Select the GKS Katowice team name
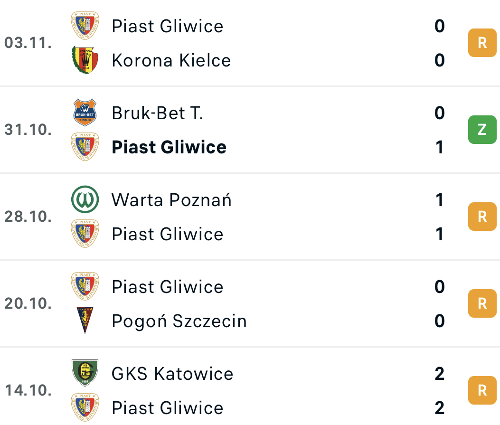 (x=172, y=374)
